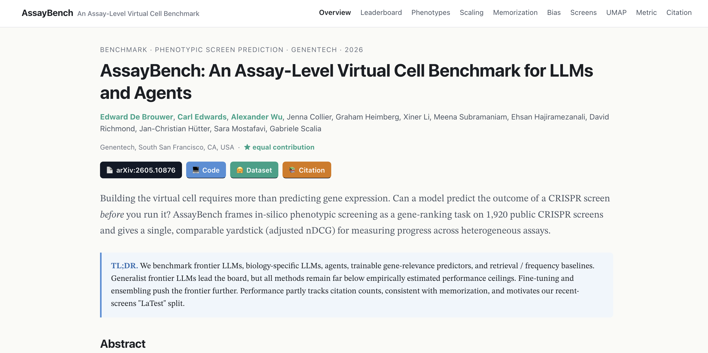Go to the UMAP section
Image resolution: width=708 pixels, height=353 pixels.
[x=616, y=13]
